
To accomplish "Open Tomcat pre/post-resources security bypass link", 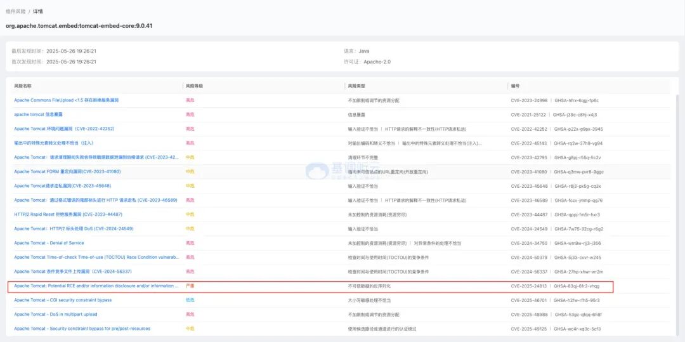I will coord(82,329).
